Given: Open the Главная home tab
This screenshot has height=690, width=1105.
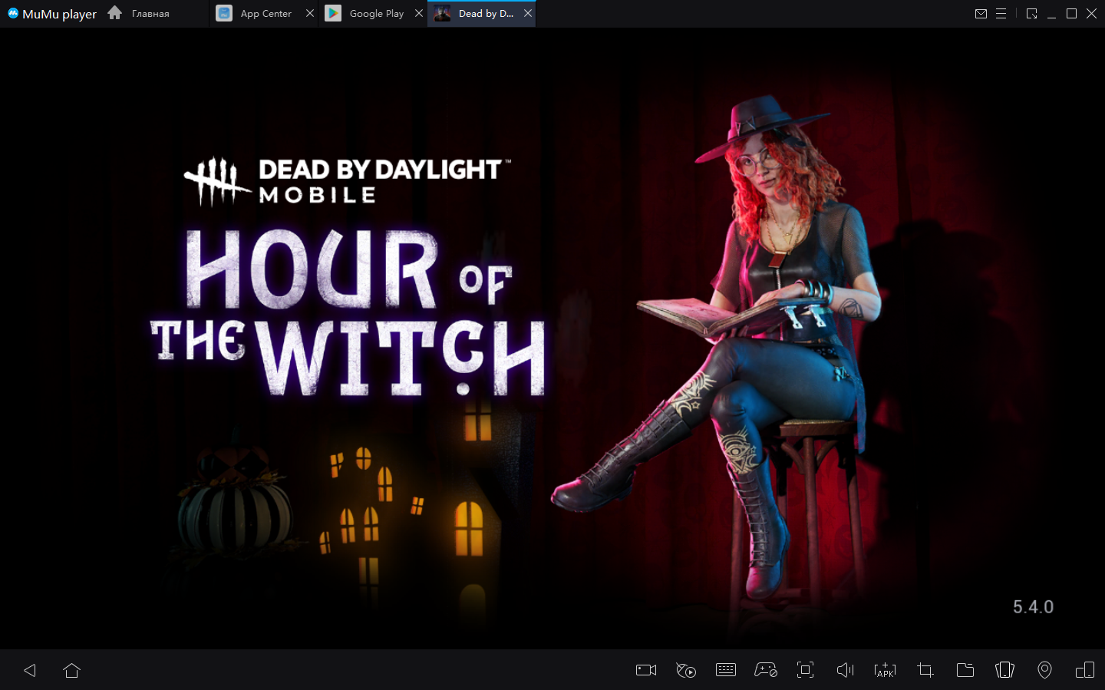Looking at the screenshot, I should point(150,14).
